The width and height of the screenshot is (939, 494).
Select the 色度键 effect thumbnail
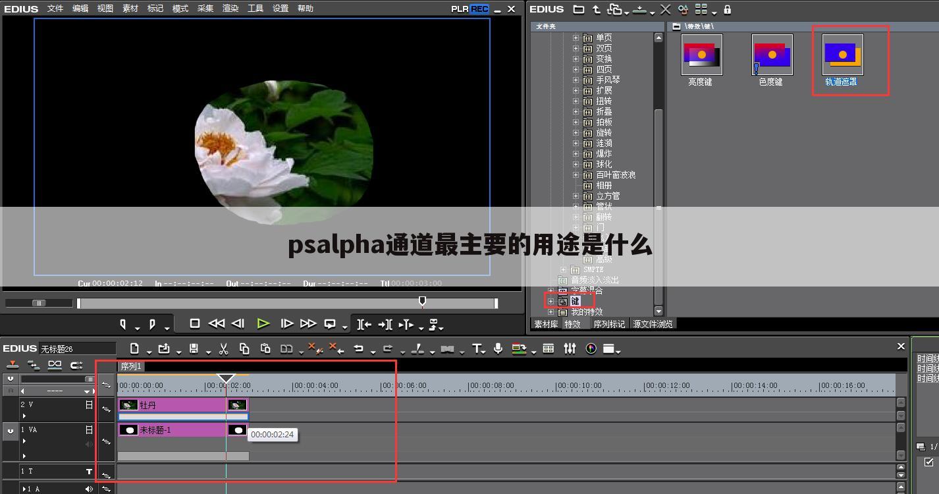pos(772,55)
